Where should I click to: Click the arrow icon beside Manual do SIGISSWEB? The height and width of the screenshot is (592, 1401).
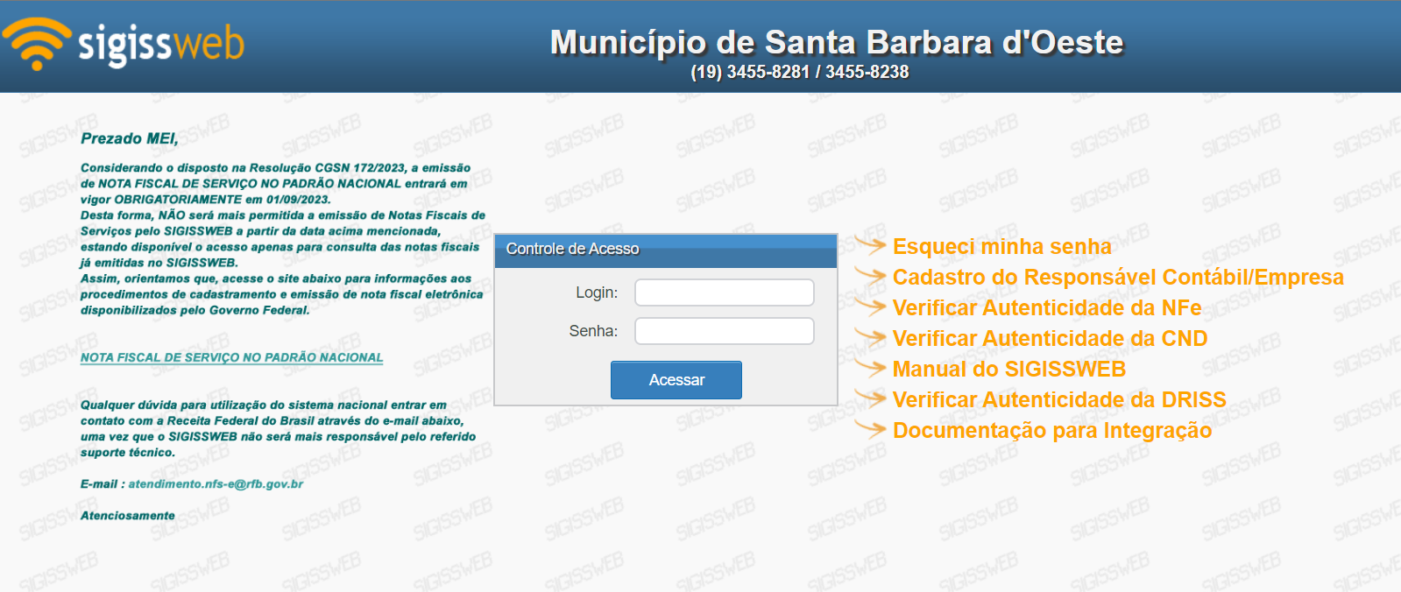[870, 367]
